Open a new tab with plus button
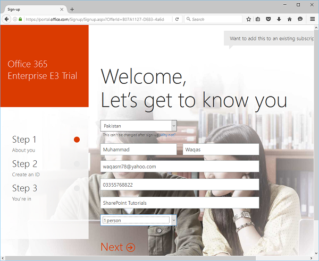The width and height of the screenshot is (319, 261). click(72, 10)
